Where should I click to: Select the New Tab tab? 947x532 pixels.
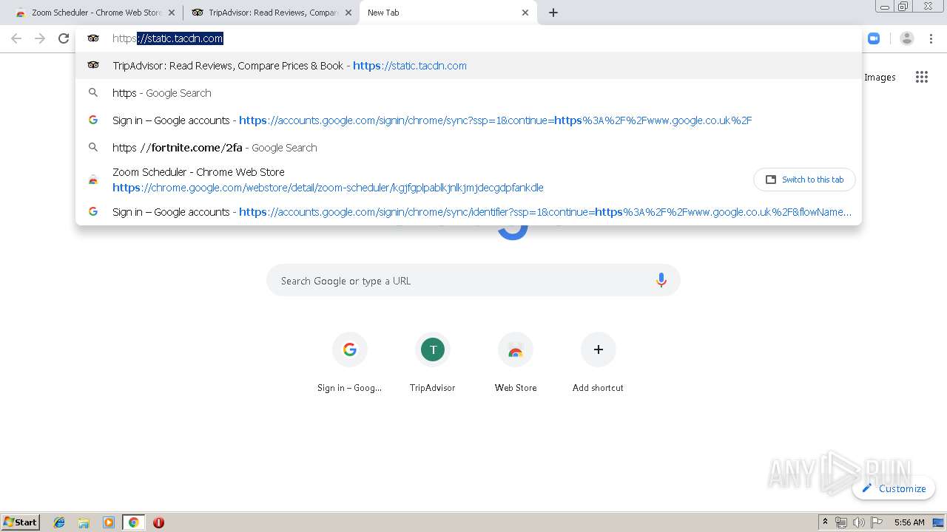[448, 13]
